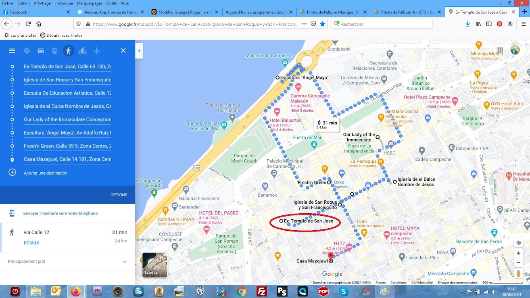Go to Firefox home page
The image size is (530, 298).
39,24
